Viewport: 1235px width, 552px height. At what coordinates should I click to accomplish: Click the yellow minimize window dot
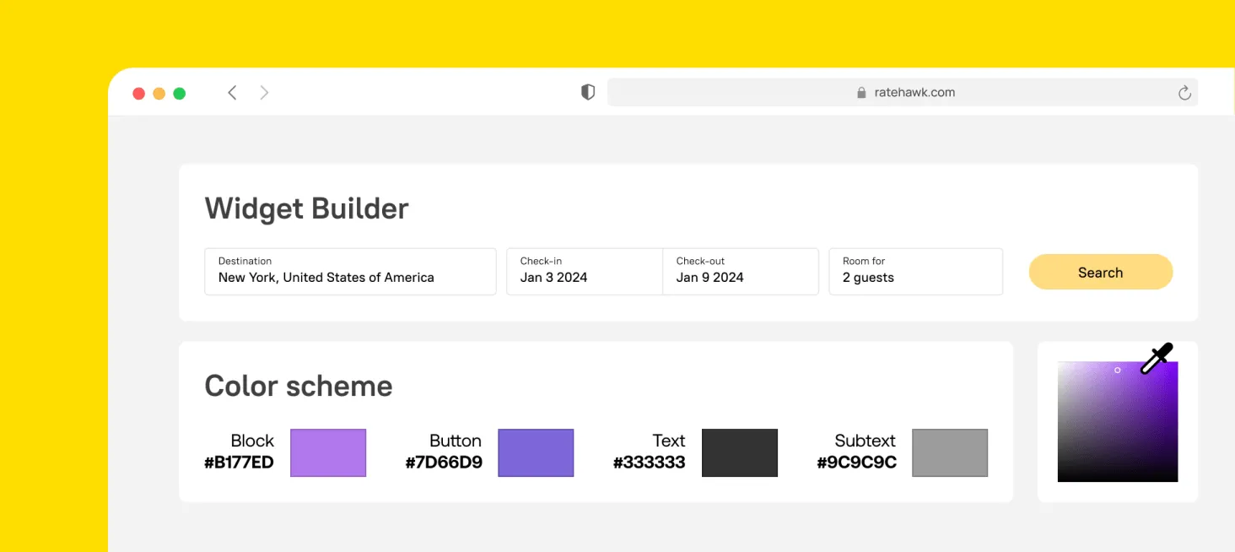click(x=159, y=94)
